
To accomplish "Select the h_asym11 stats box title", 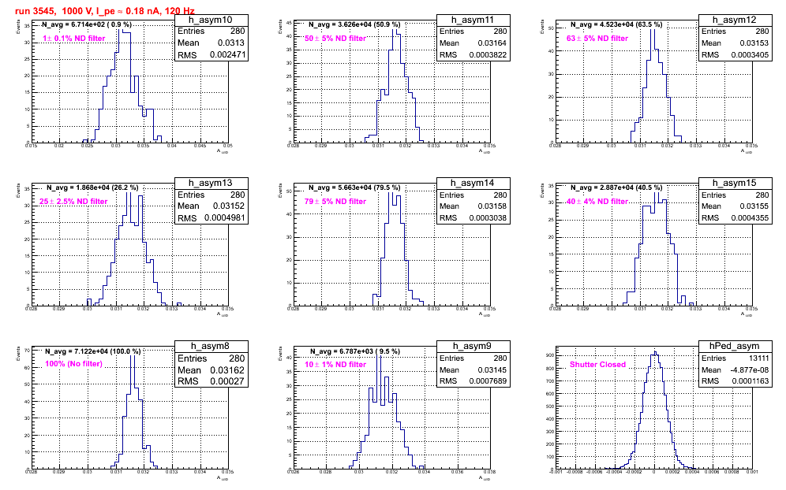I will point(473,20).
